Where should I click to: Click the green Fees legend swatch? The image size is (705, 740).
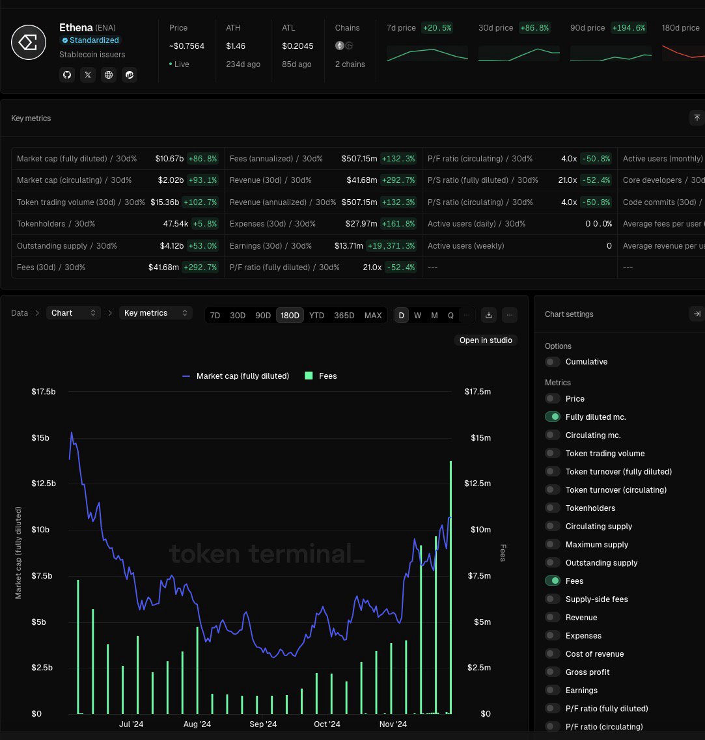click(307, 376)
